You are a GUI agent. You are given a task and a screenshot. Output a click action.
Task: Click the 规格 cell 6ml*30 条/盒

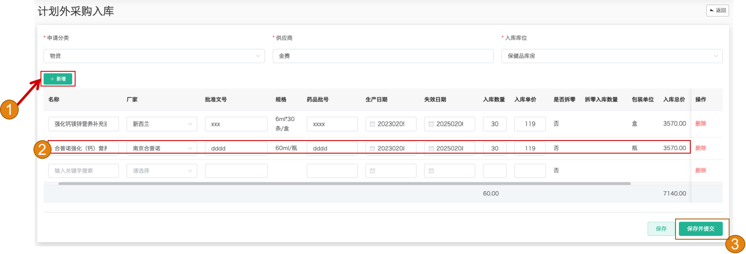[285, 124]
